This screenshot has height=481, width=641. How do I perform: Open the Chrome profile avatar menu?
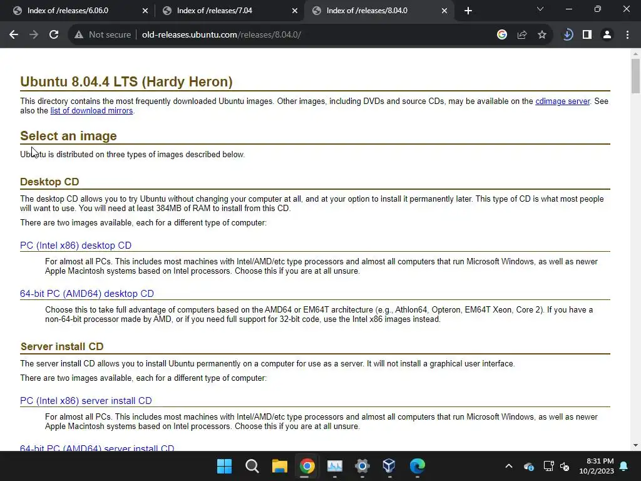pyautogui.click(x=607, y=35)
